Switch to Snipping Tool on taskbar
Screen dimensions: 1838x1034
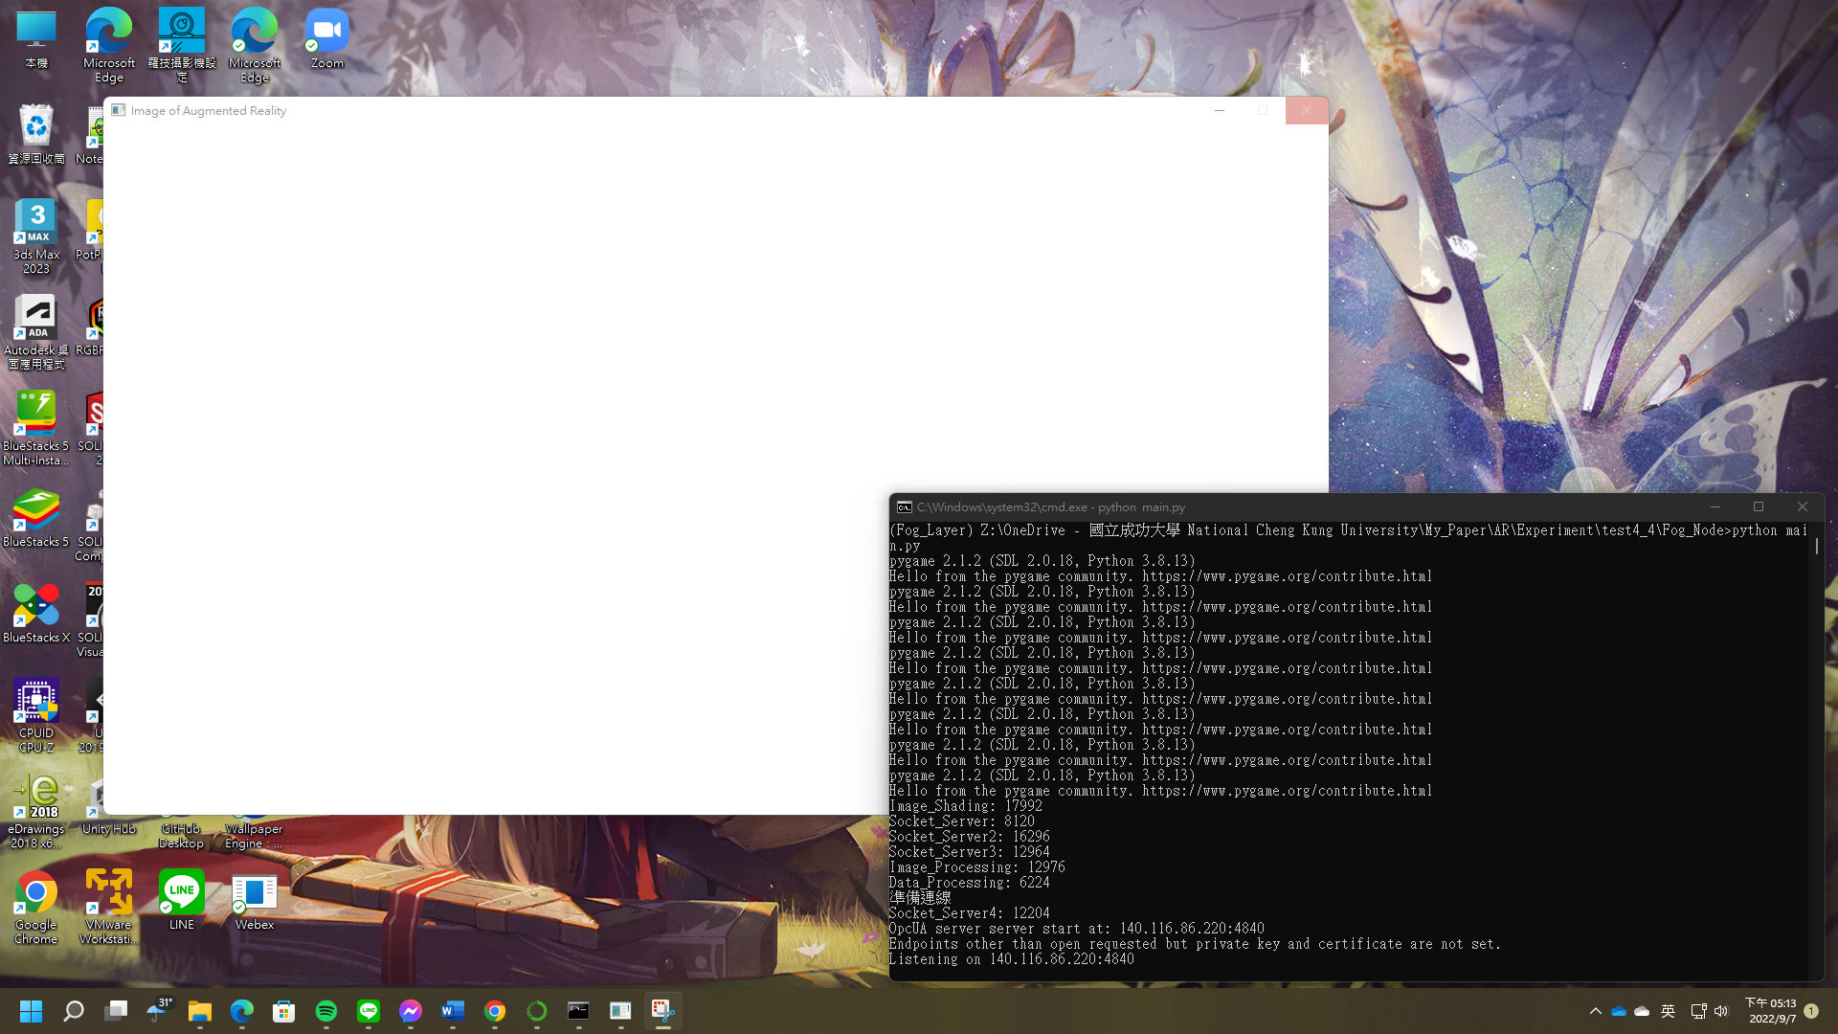pos(663,1011)
